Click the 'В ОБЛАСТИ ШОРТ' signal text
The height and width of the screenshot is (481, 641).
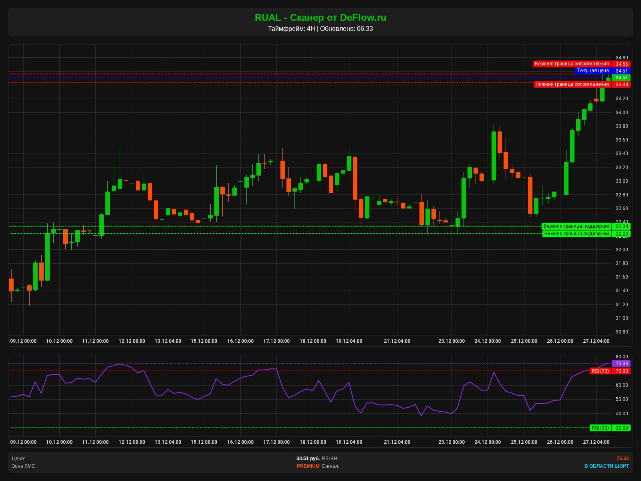coord(606,466)
